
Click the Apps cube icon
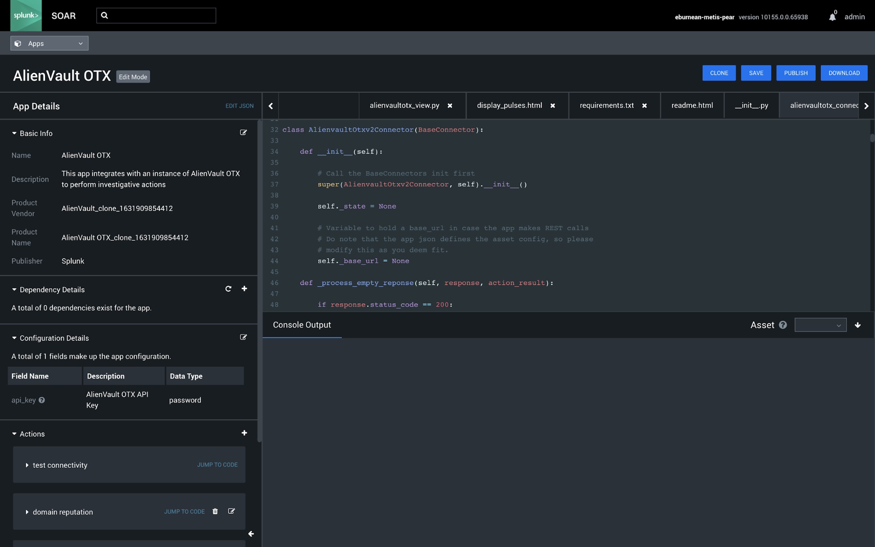pos(18,43)
